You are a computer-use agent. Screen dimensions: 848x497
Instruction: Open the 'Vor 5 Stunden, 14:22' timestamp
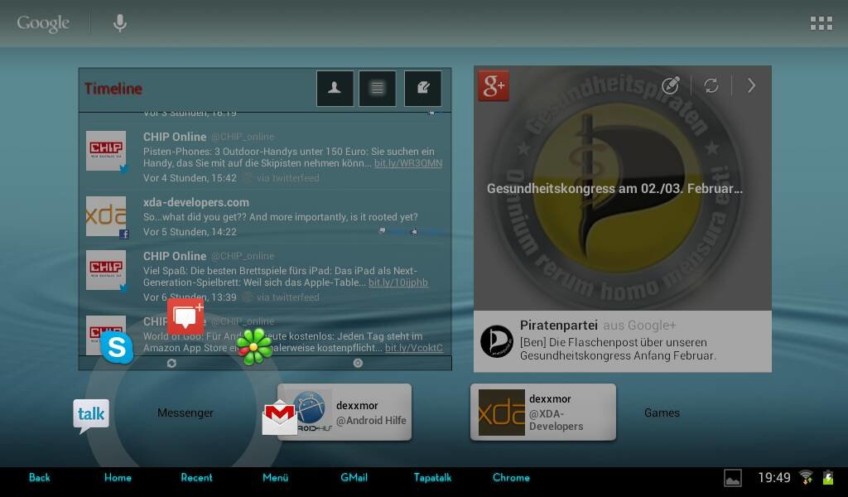pyautogui.click(x=190, y=232)
